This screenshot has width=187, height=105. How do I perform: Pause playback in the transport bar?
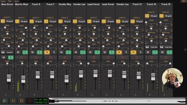click(13, 101)
